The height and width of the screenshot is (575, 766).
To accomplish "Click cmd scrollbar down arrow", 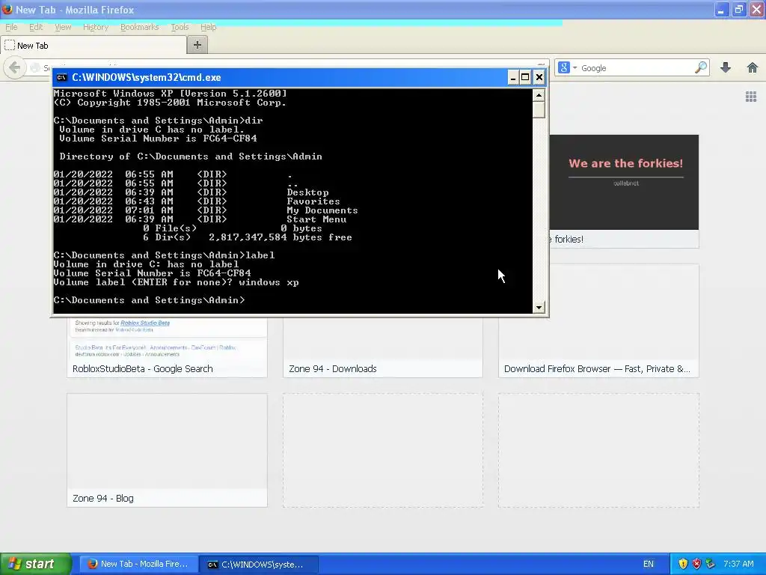I will coord(539,307).
